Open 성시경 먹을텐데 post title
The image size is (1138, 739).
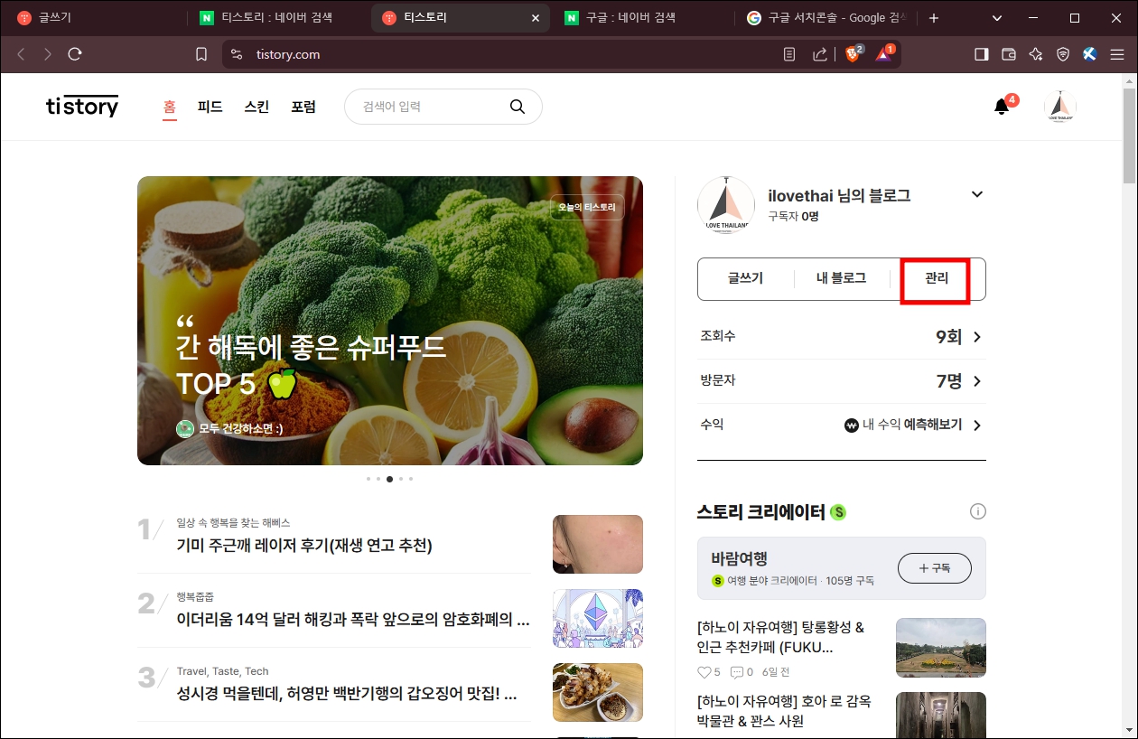[347, 694]
